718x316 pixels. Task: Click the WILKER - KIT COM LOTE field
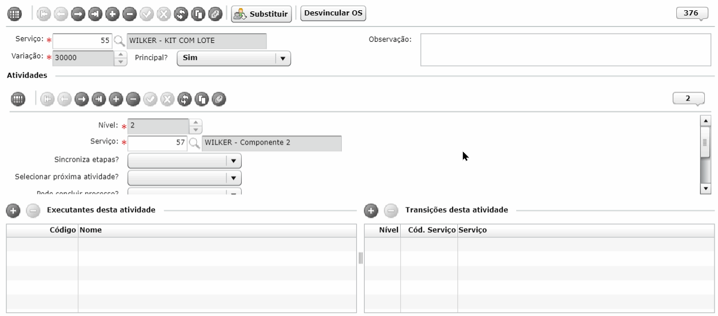pos(197,41)
